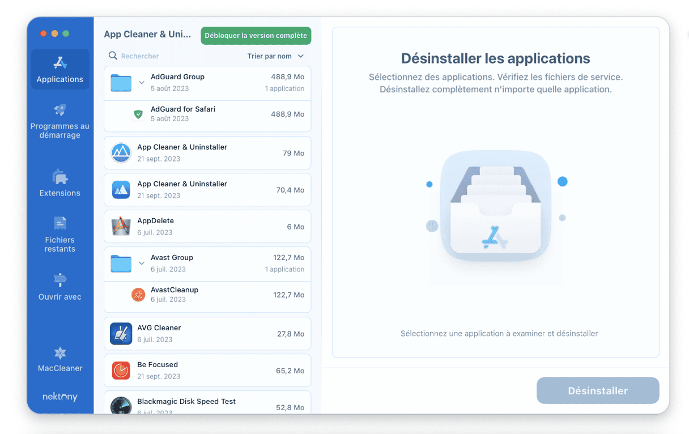689x434 pixels.
Task: Click the 70,4 Mo size value
Action: [290, 190]
